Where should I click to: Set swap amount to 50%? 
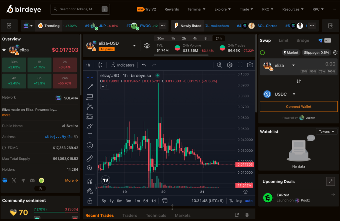pyautogui.click(x=313, y=71)
